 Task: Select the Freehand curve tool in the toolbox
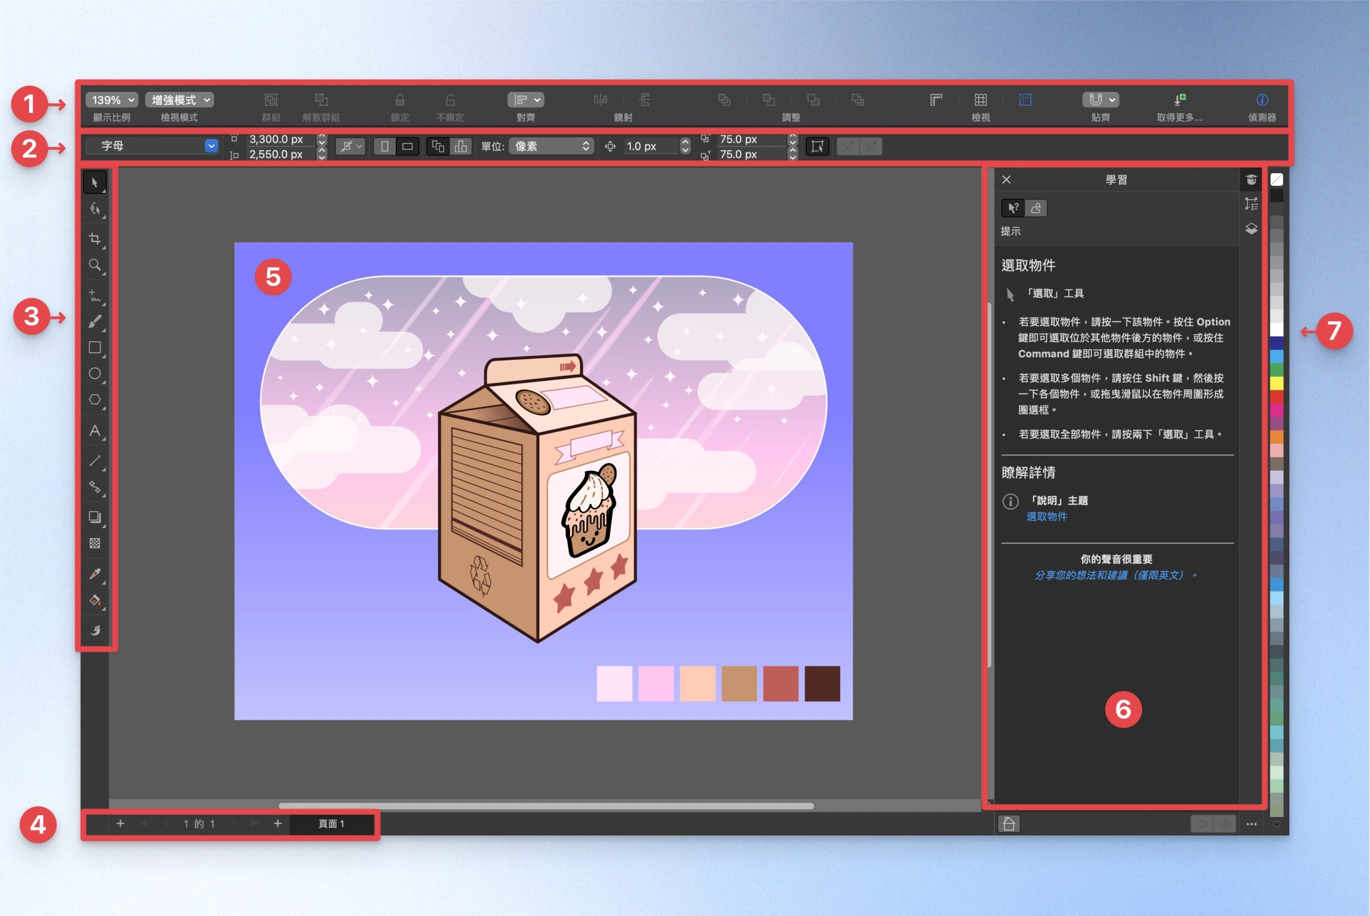[95, 295]
